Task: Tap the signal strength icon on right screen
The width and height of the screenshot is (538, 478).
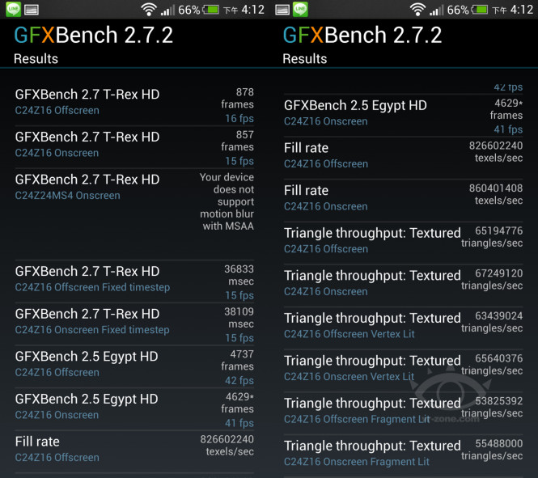Action: pyautogui.click(x=436, y=10)
